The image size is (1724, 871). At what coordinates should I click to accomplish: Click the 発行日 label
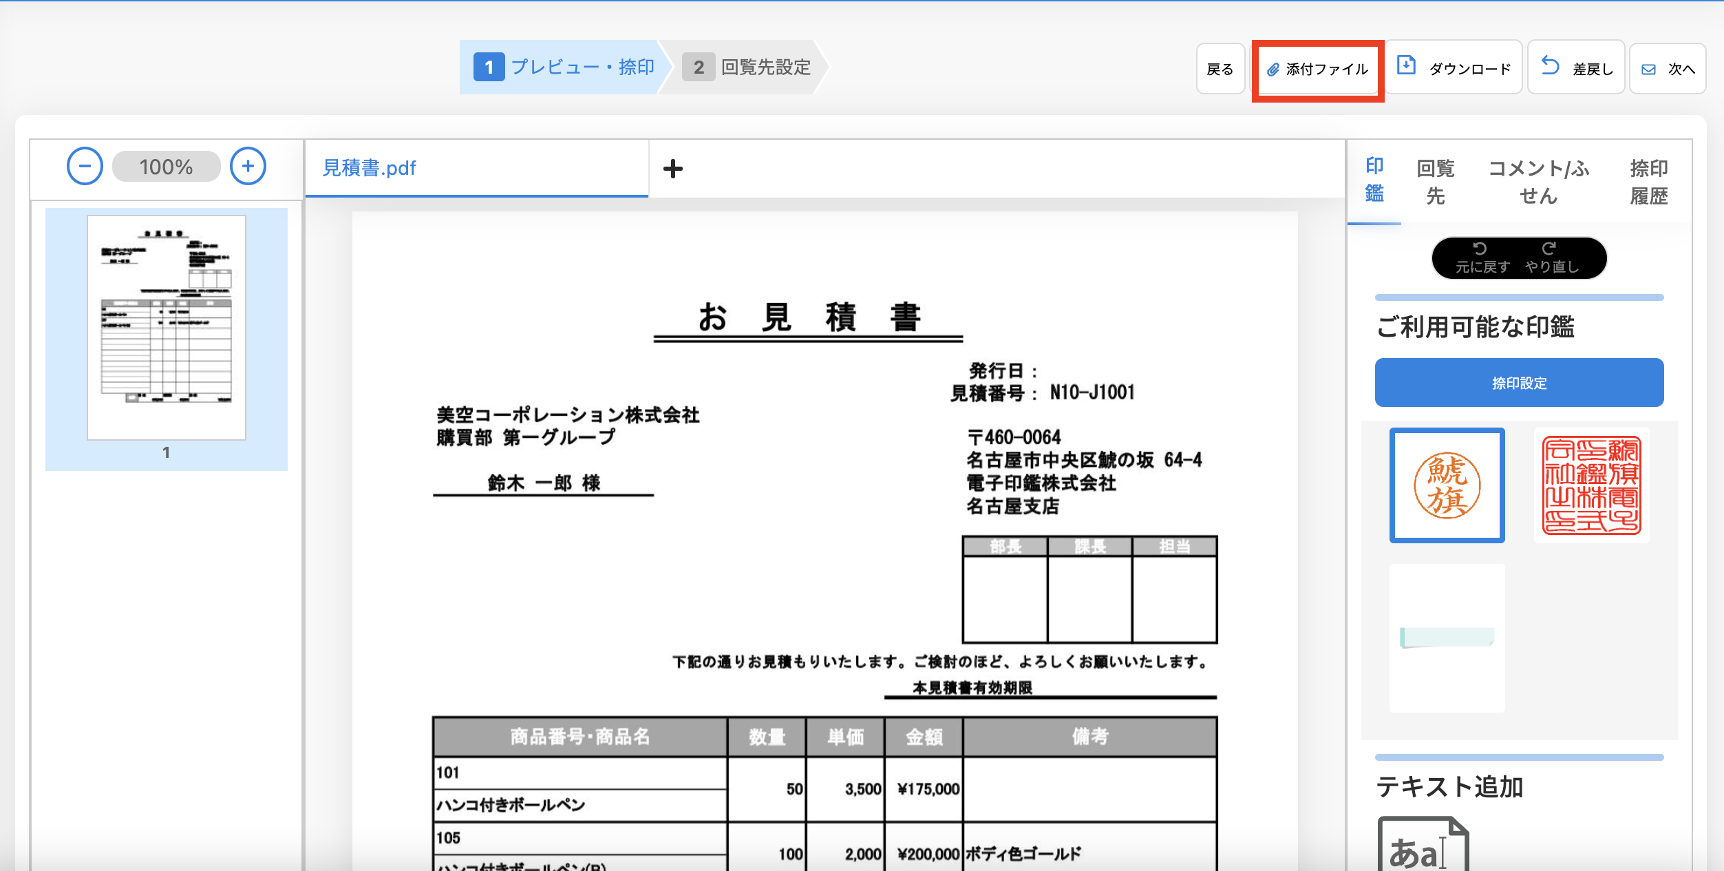pos(1003,371)
